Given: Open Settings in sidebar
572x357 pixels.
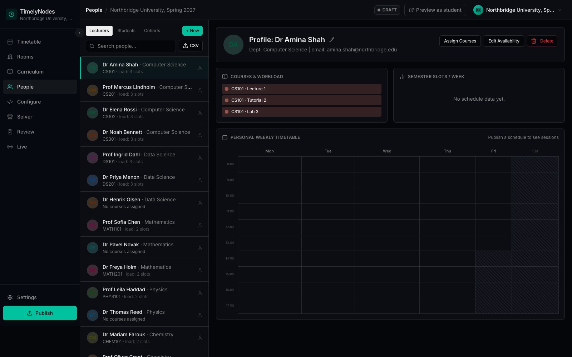Looking at the screenshot, I should pyautogui.click(x=40, y=297).
